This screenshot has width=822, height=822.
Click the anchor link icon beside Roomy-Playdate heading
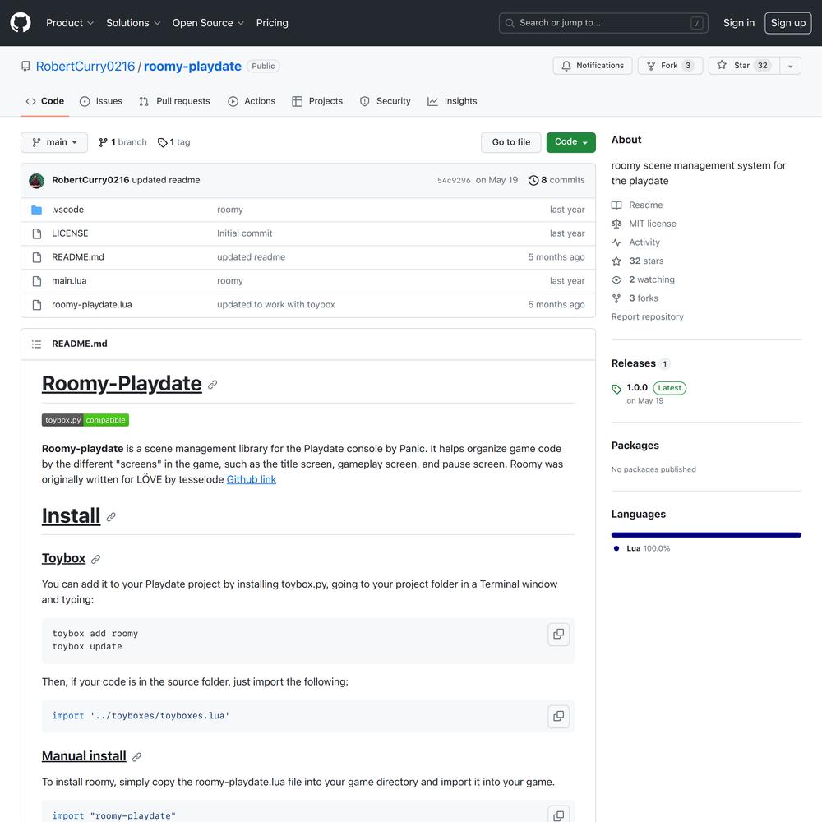point(212,385)
